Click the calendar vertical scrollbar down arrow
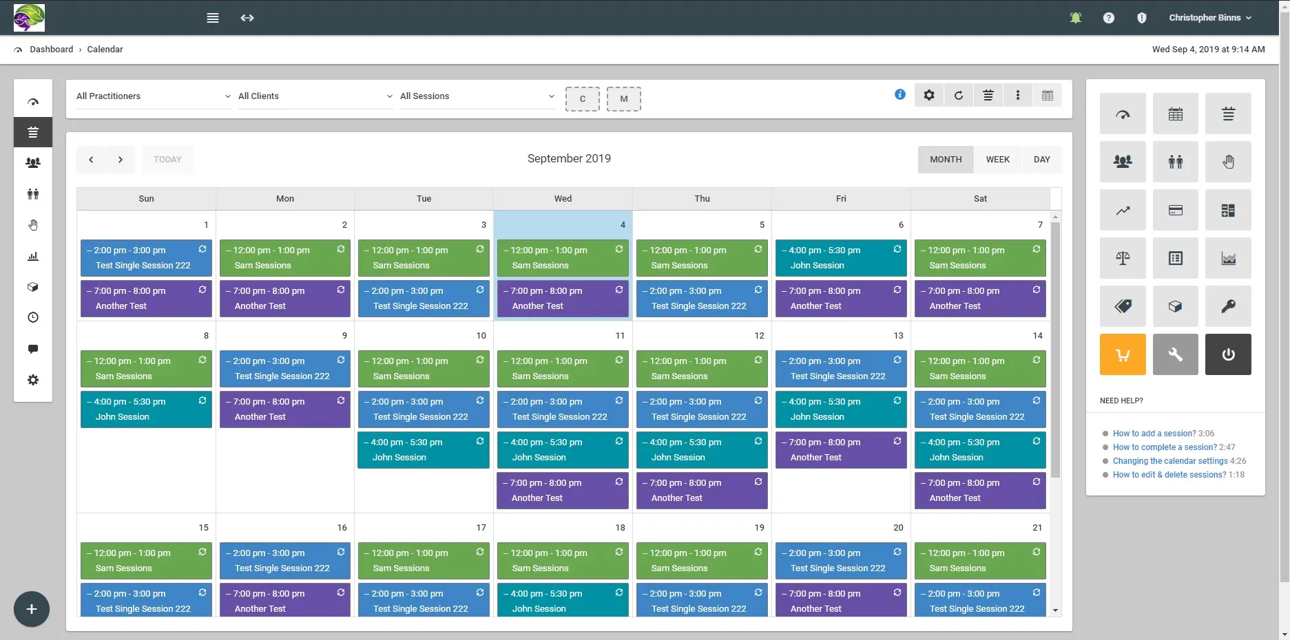1290x640 pixels. click(x=1055, y=610)
